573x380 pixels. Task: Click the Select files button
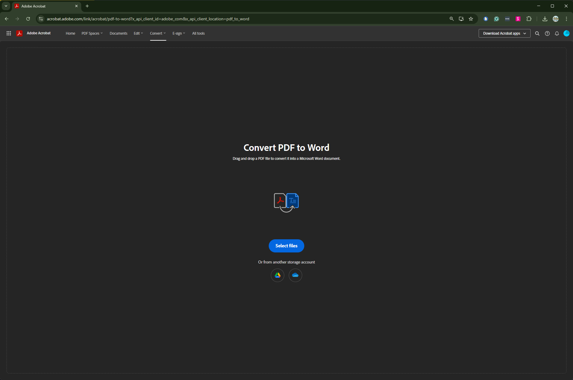[286, 246]
